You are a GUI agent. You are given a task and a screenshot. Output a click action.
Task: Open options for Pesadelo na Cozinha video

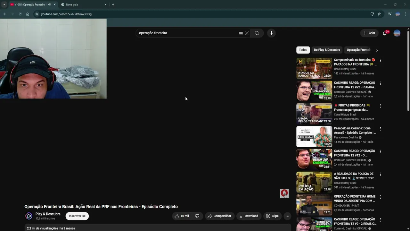pos(381,129)
